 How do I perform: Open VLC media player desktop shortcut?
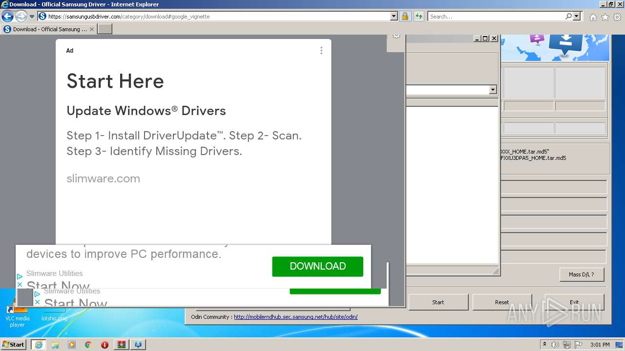[18, 316]
